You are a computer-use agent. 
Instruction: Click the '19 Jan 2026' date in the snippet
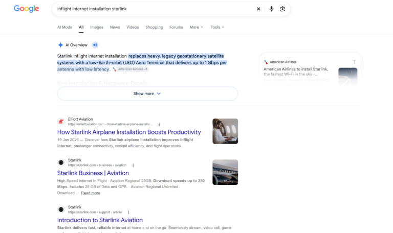[68, 139]
